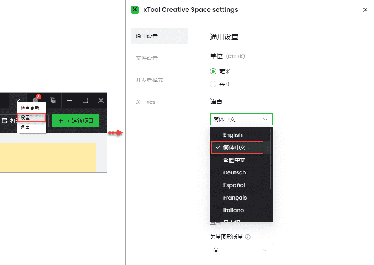Click the stacked windows icon in the title bar
374x265 pixels.
(53, 100)
